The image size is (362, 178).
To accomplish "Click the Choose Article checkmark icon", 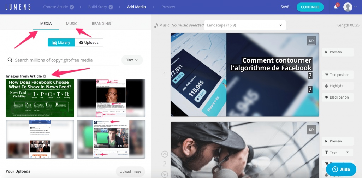I will click(x=72, y=7).
